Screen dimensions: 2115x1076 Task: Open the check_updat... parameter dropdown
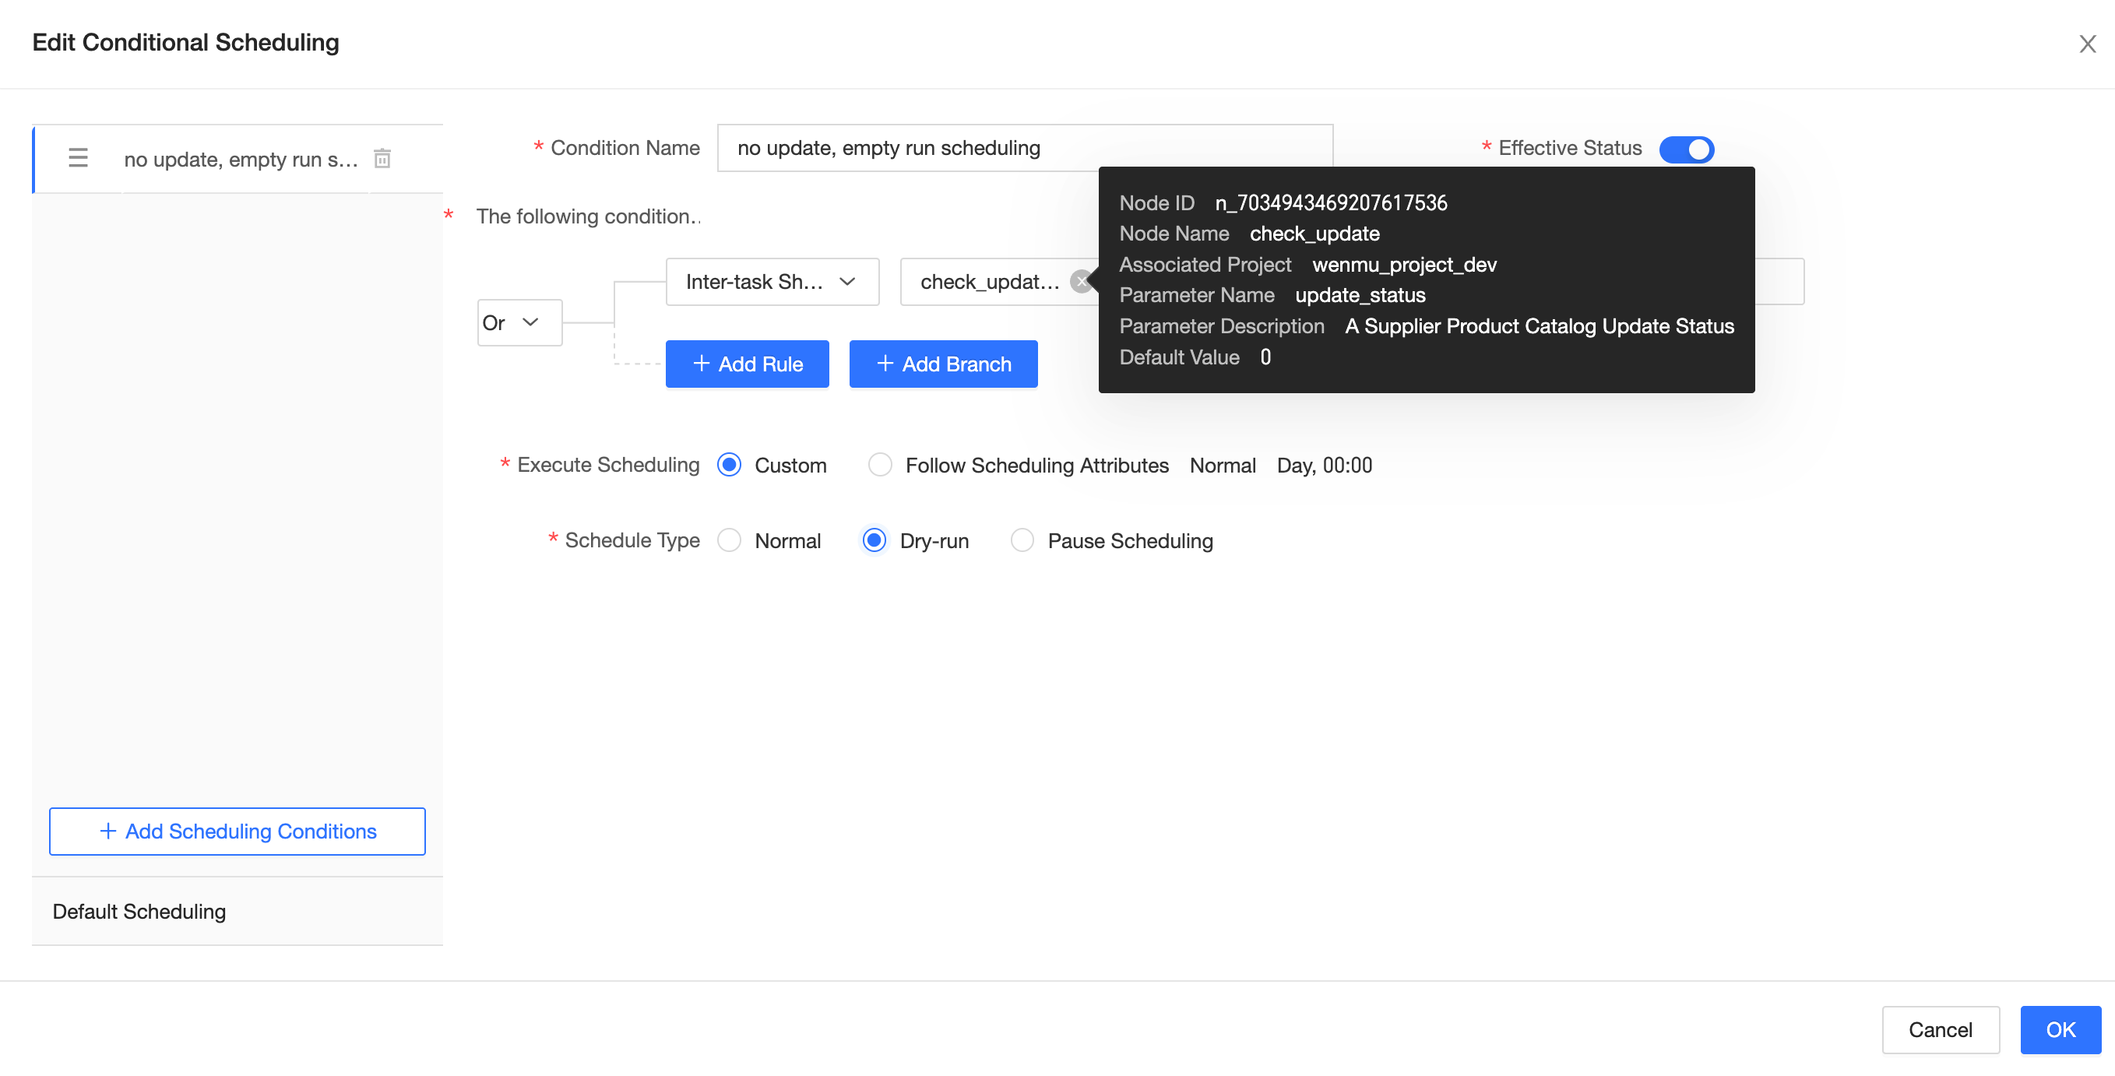pyautogui.click(x=988, y=282)
